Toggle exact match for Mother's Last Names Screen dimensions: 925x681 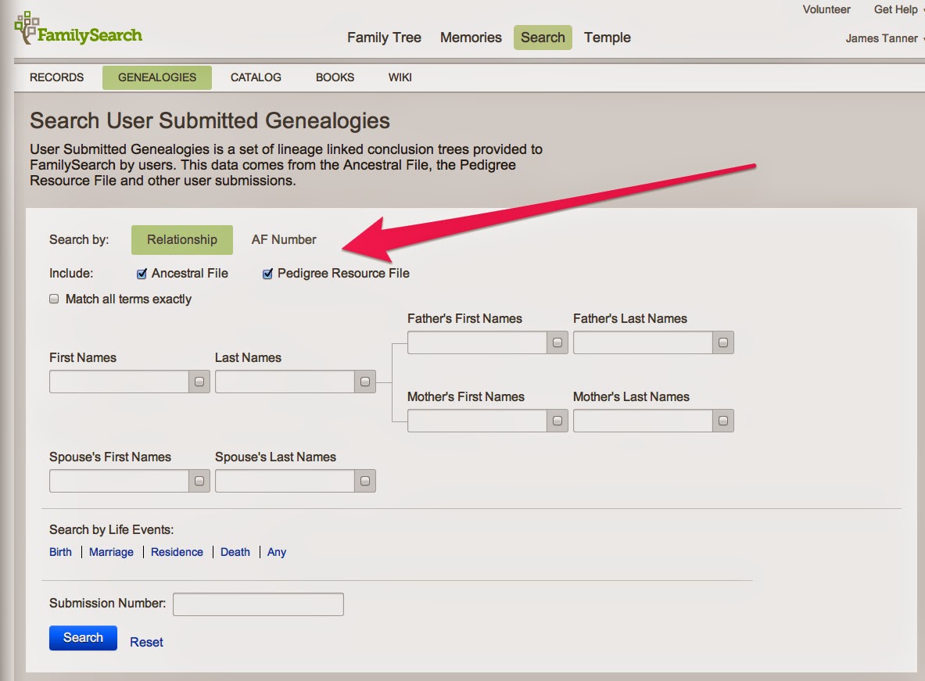723,421
